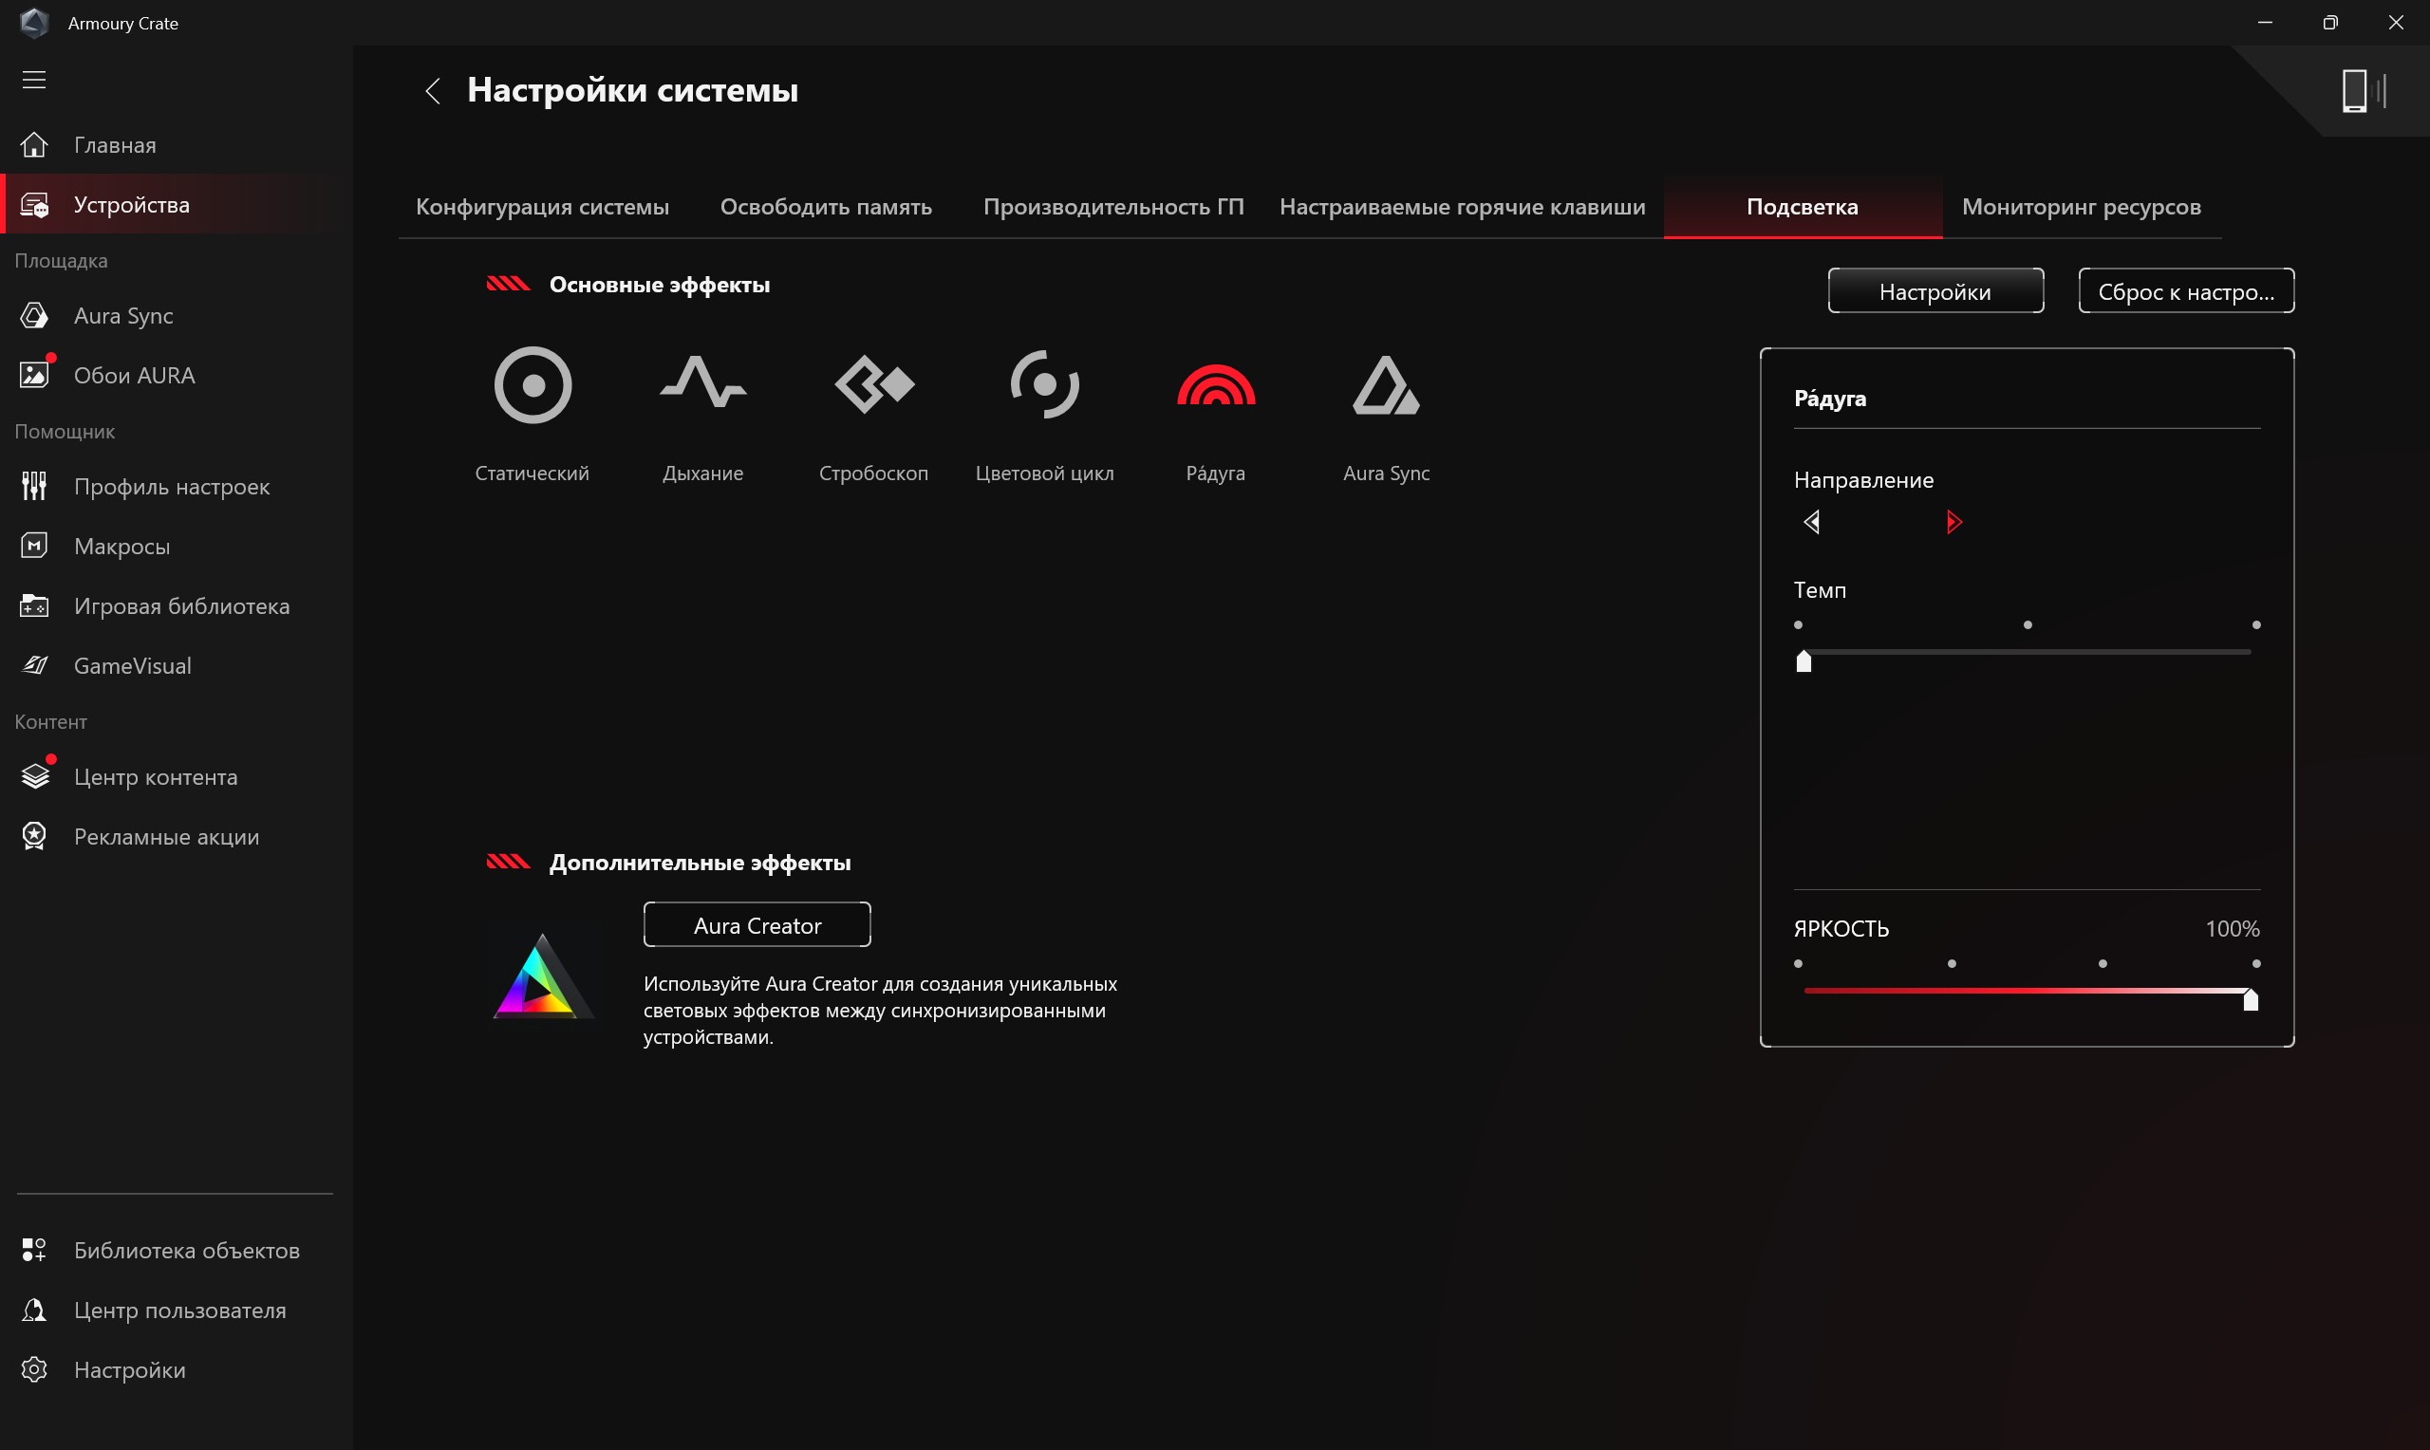Image resolution: width=2430 pixels, height=1450 pixels.
Task: Set rainbow direction to the left arrow
Action: [1811, 522]
